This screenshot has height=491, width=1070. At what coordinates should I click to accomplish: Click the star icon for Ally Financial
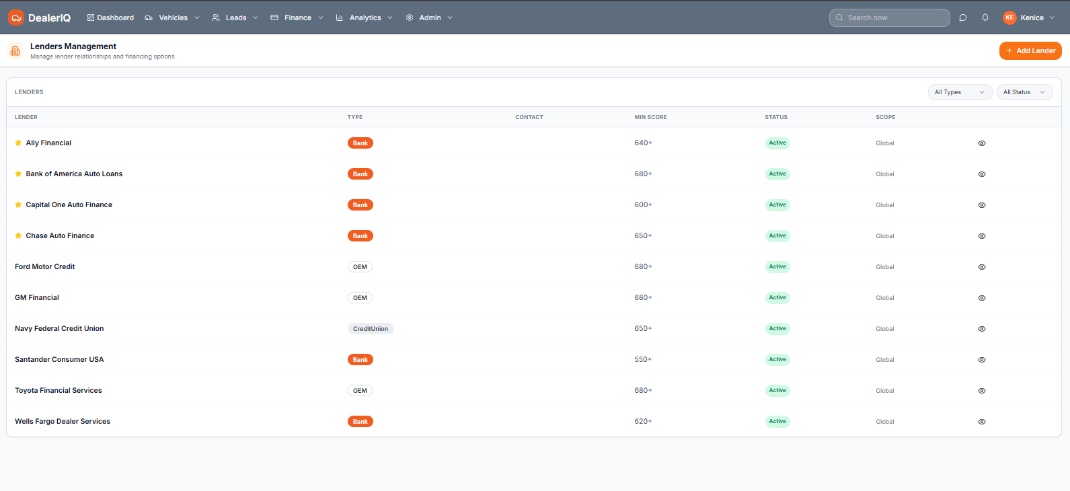tap(18, 143)
